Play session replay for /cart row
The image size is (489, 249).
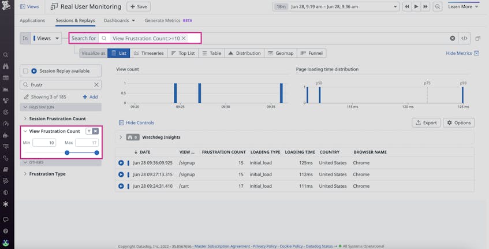[x=121, y=186]
